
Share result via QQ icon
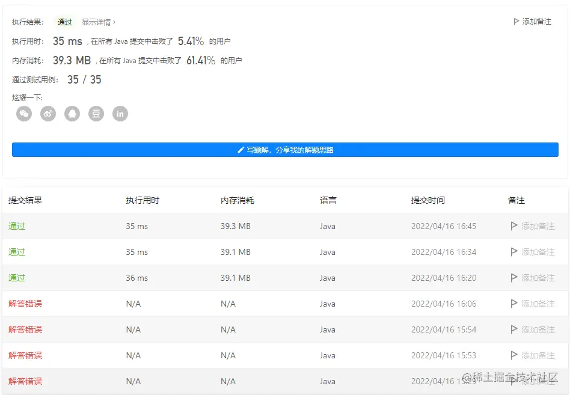(72, 114)
